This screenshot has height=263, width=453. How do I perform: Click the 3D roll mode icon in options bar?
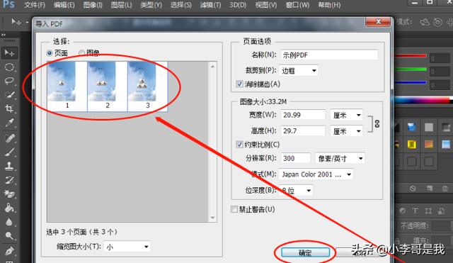click(x=438, y=22)
